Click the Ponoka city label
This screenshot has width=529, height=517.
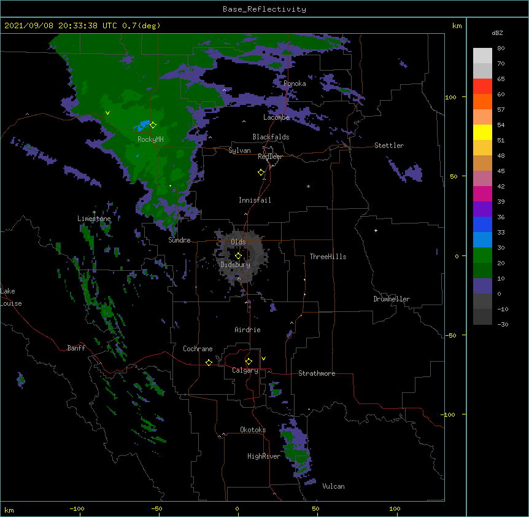(x=295, y=84)
